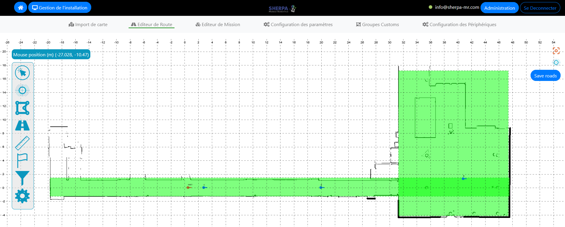Open the gear settings in left toolbar
The height and width of the screenshot is (227, 565).
[22, 196]
